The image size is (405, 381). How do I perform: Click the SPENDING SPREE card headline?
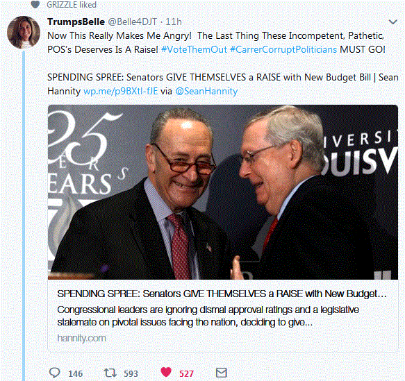tap(222, 294)
